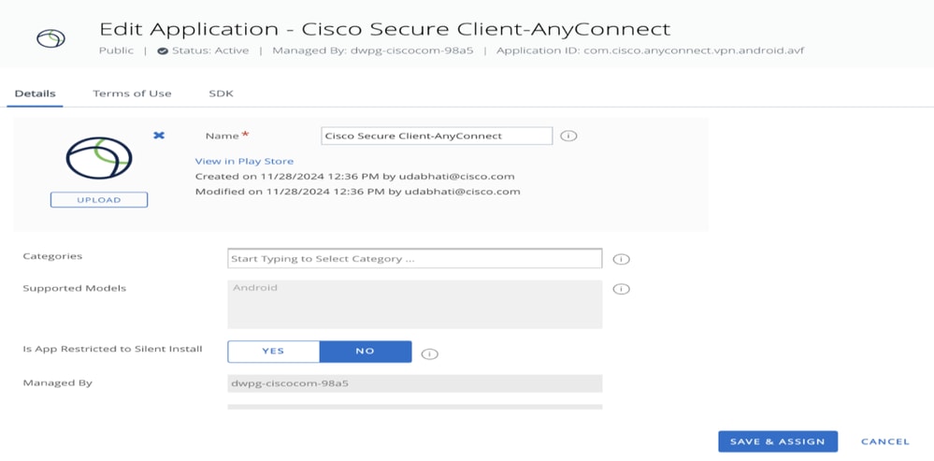Click the info icon beside Categories field
The width and height of the screenshot is (934, 461).
(621, 259)
